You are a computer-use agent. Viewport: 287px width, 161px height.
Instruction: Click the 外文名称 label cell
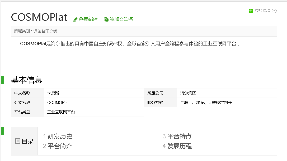pos(27,103)
